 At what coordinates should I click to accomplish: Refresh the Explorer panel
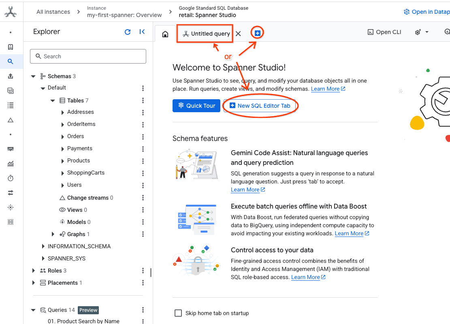[x=128, y=32]
